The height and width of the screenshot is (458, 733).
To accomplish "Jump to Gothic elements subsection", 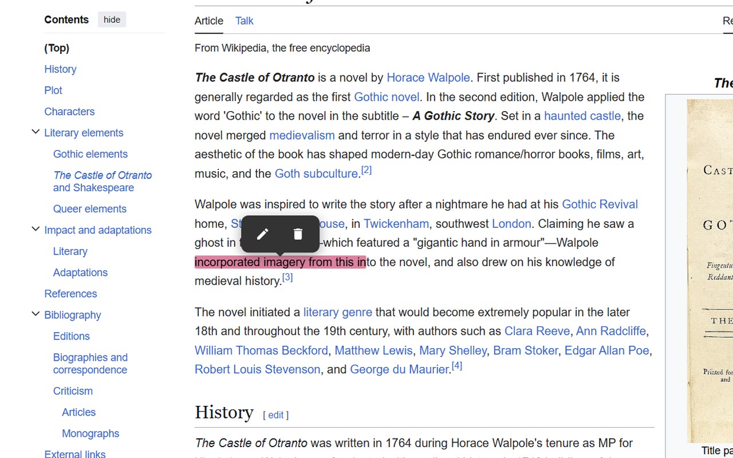I will [x=90, y=154].
